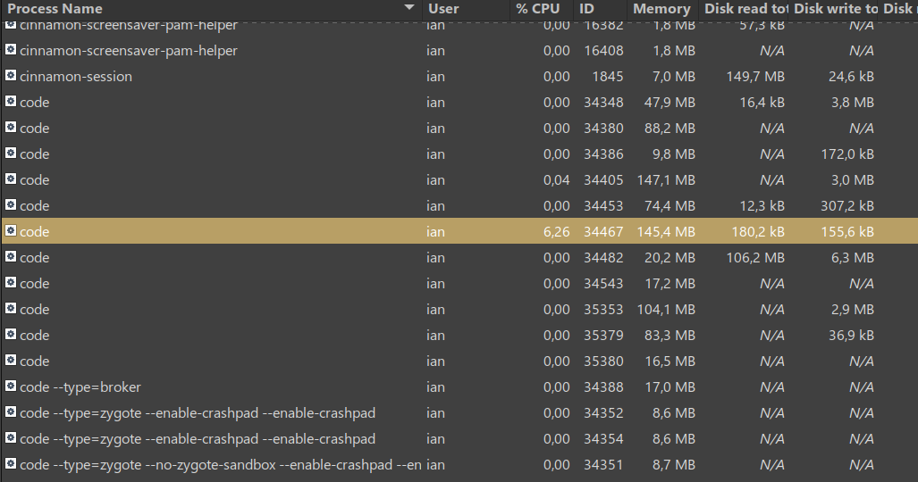Screen dimensions: 918x482
Task: Sort processes by the Memory column
Action: 662,9
